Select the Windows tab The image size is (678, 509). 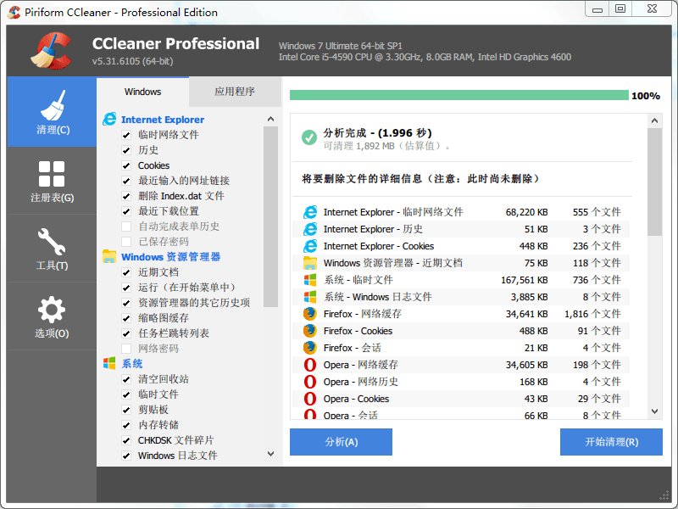coord(142,92)
